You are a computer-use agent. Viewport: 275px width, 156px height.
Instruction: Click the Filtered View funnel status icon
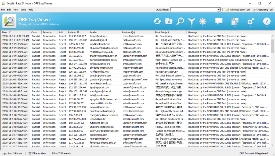[30, 153]
